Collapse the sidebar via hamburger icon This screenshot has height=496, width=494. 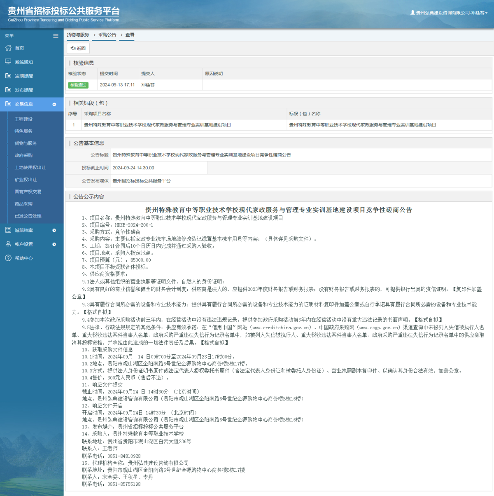coord(55,36)
